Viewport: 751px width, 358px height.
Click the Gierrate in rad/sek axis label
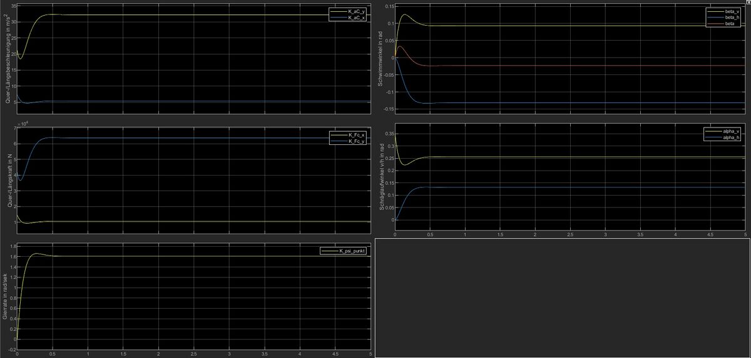(x=5, y=296)
